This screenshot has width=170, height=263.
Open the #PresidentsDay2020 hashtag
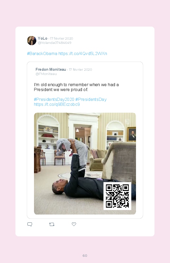pyautogui.click(x=54, y=99)
